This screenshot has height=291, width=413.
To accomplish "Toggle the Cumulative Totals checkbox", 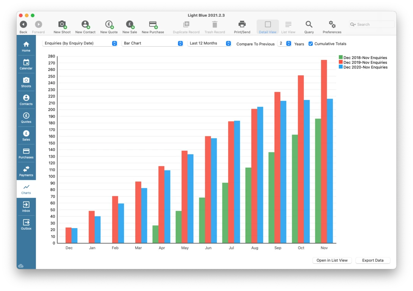I will click(x=311, y=44).
